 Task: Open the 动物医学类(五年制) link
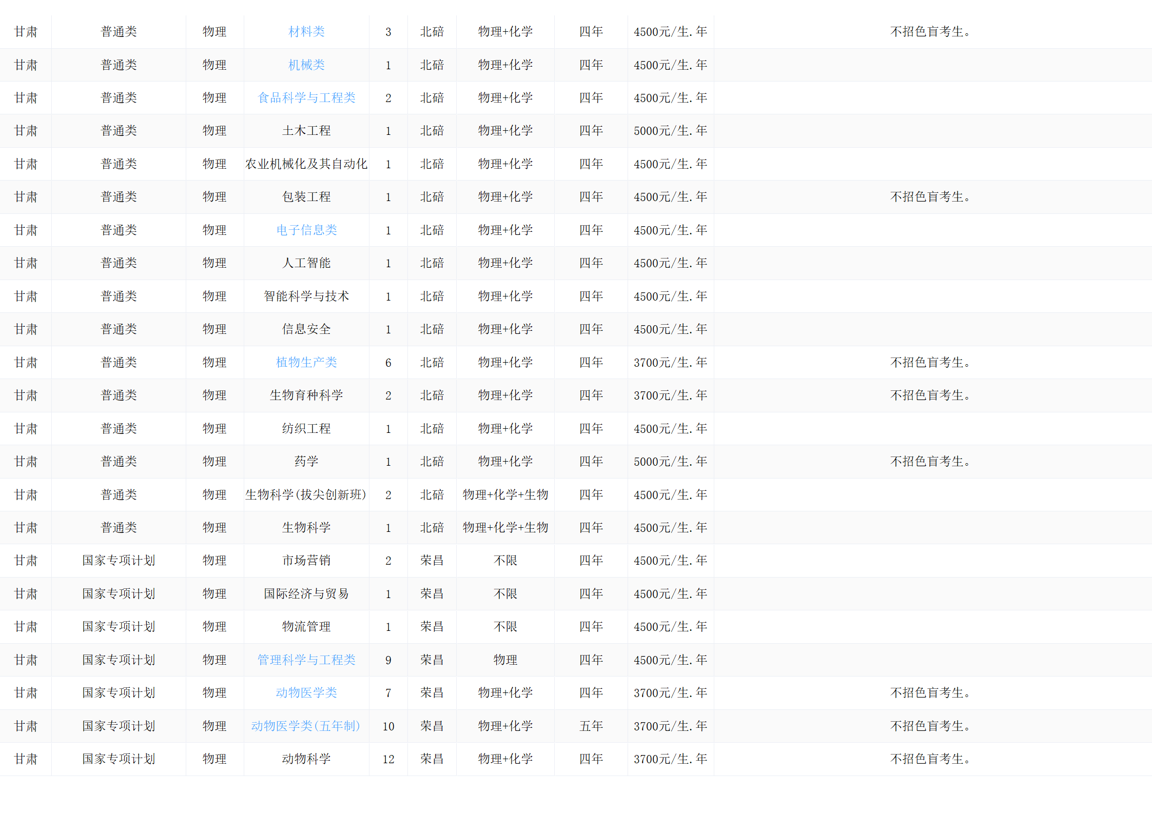coord(306,726)
